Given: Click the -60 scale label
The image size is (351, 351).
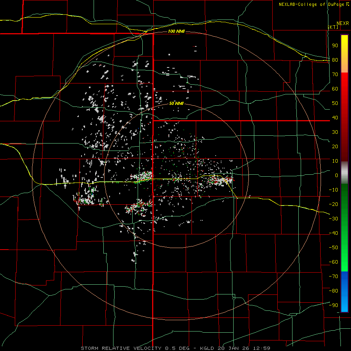Looking at the screenshot, I should click(x=333, y=262).
